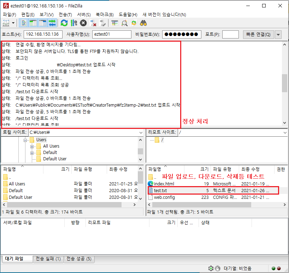Click local file list horizontal scrollbar
The image size is (289, 273).
point(64,204)
